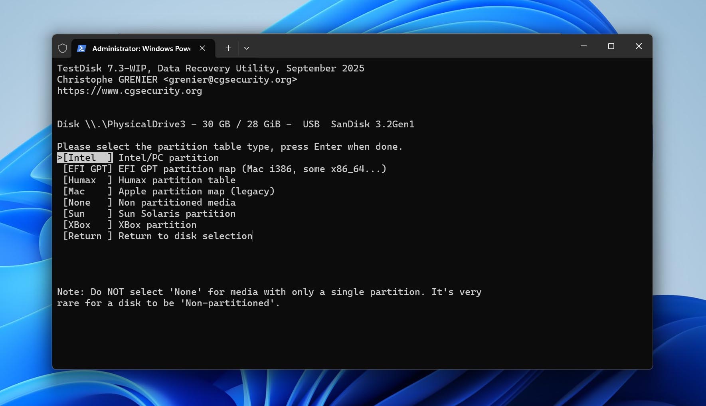706x406 pixels.
Task: Click the 'Apple partition map (legacy)' description
Action: click(196, 192)
